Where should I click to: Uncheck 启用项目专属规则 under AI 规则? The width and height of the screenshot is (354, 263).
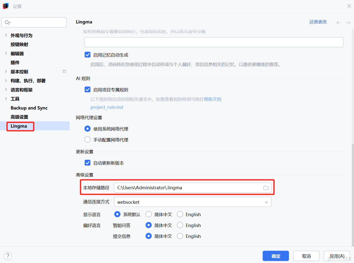point(87,89)
